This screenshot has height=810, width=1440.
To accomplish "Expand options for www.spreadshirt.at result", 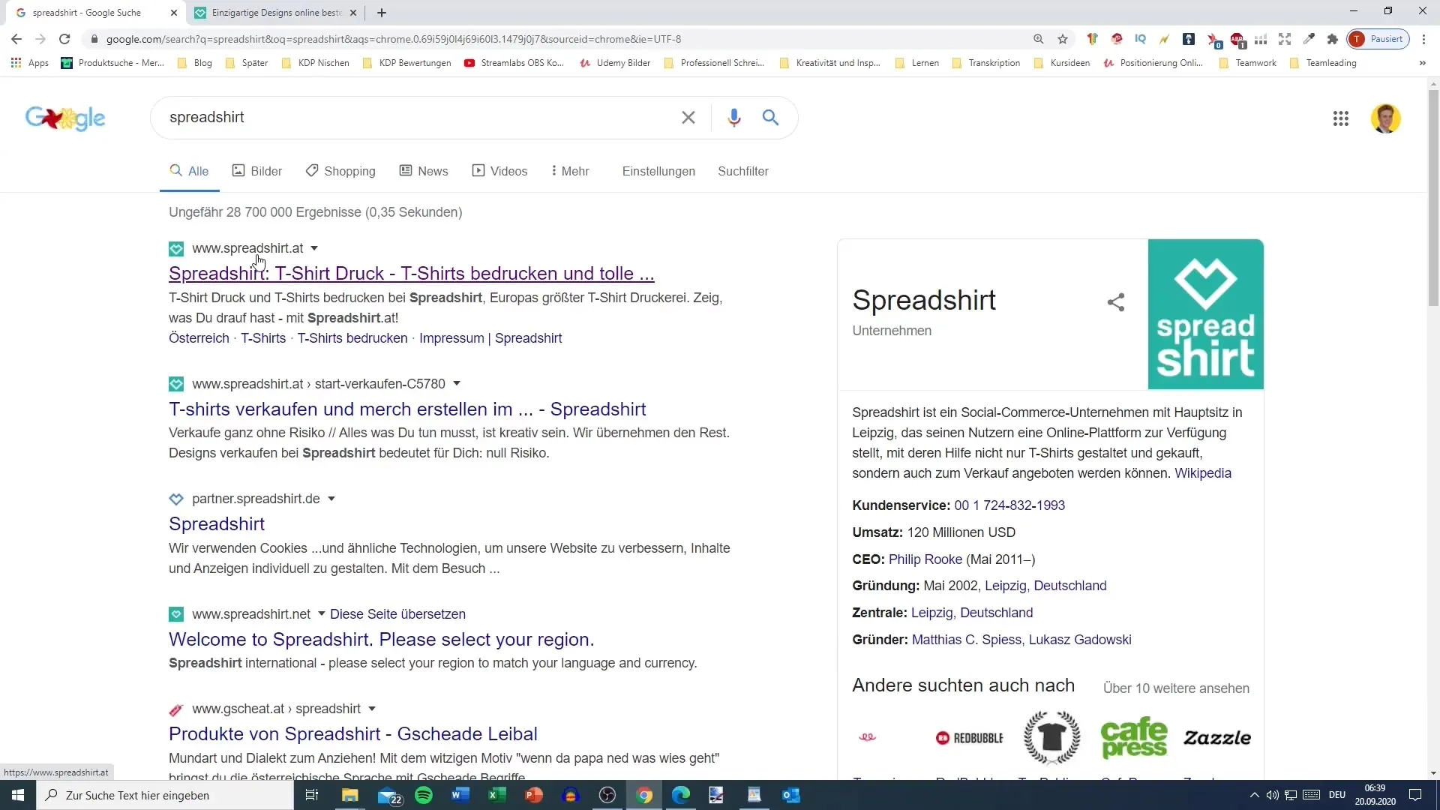I will [x=314, y=248].
